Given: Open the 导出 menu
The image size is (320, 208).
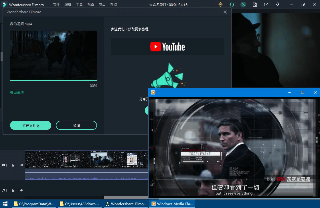Looking at the screenshot, I should tap(102, 5).
